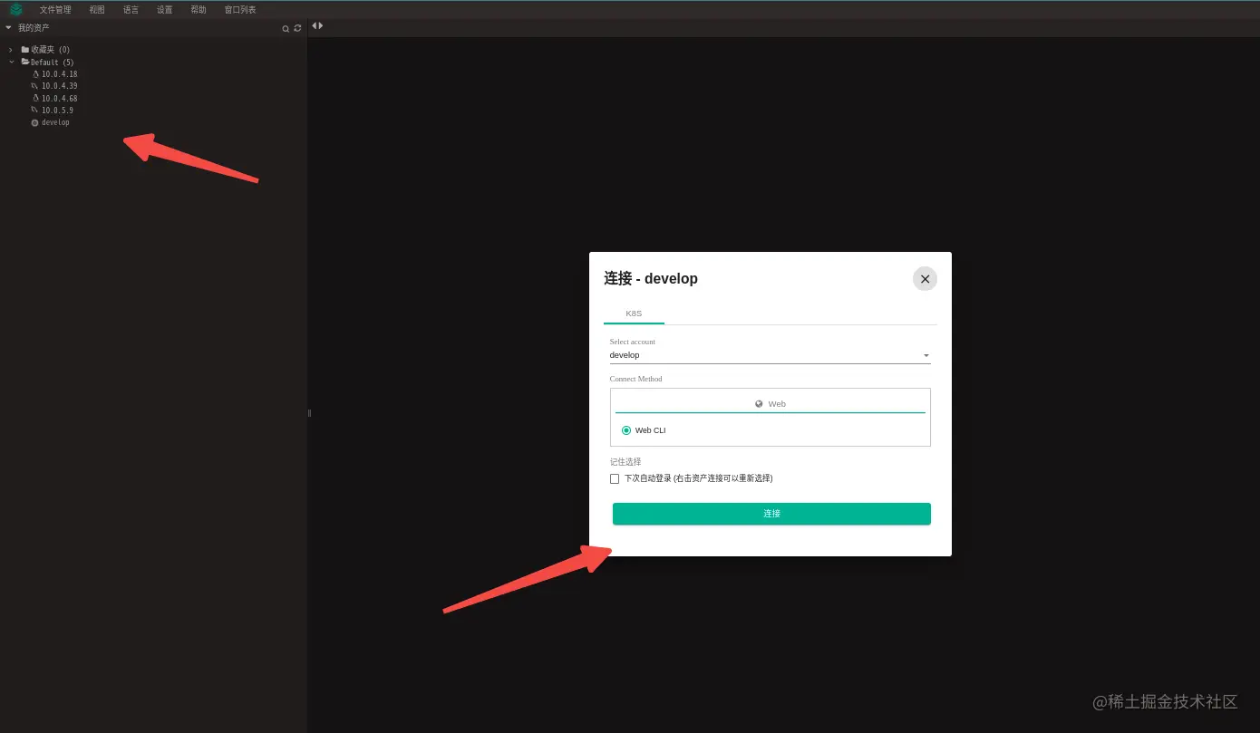The height and width of the screenshot is (733, 1260).
Task: Select asset 10.0.4.39
Action: tap(59, 86)
